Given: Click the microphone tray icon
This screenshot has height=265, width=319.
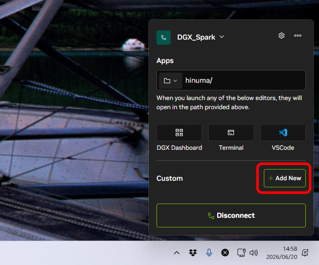Looking at the screenshot, I should pos(209,253).
